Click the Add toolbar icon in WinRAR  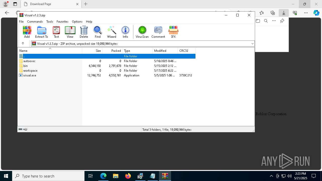tap(27, 32)
